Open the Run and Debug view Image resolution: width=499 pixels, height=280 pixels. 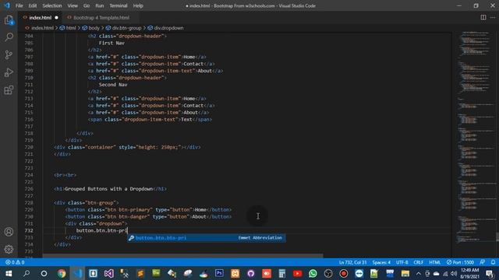tap(9, 72)
